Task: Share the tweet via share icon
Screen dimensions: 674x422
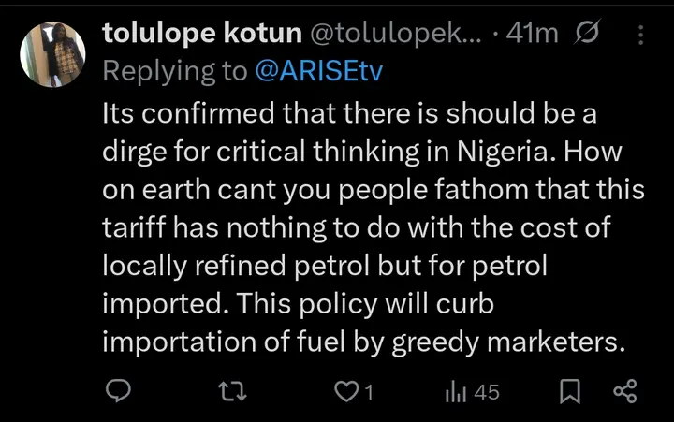Action: (x=623, y=392)
